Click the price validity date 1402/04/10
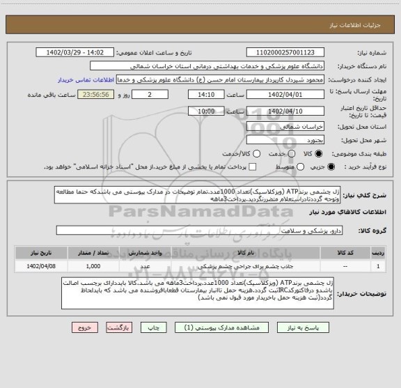The height and width of the screenshot is (388, 401). click(x=285, y=111)
